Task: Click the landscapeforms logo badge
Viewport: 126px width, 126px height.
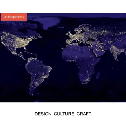Action: [x=14, y=17]
